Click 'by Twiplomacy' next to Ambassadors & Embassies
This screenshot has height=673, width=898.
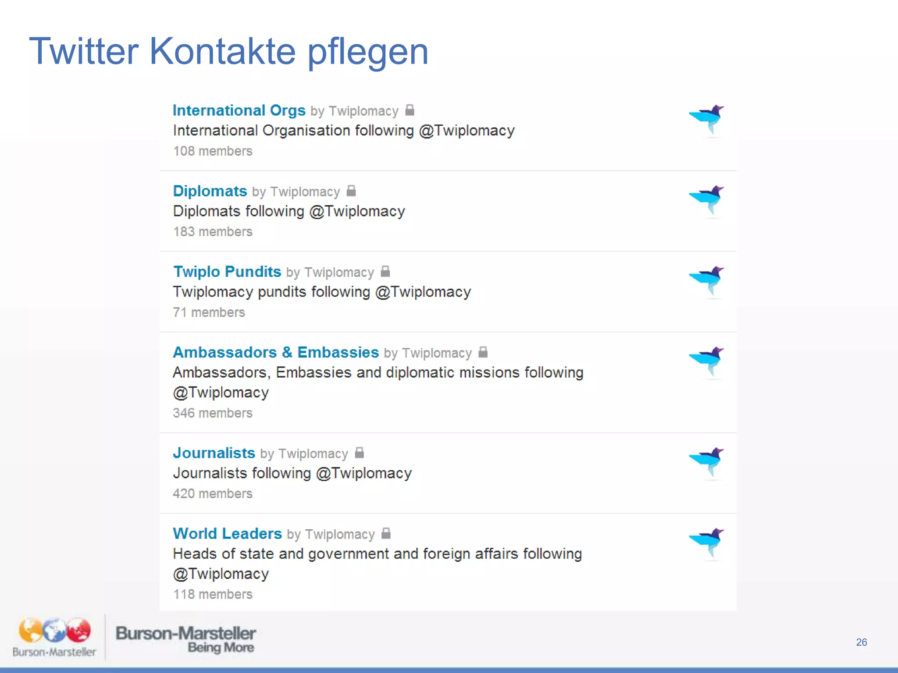pos(428,353)
